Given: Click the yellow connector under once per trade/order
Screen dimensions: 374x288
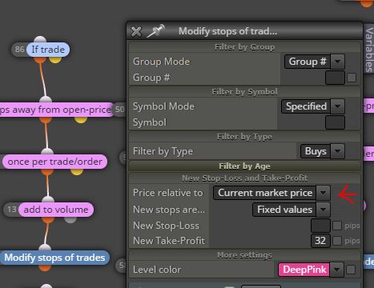Looking at the screenshot, I should [77, 172].
